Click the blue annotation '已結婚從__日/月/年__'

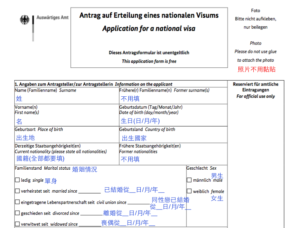coord(134,190)
